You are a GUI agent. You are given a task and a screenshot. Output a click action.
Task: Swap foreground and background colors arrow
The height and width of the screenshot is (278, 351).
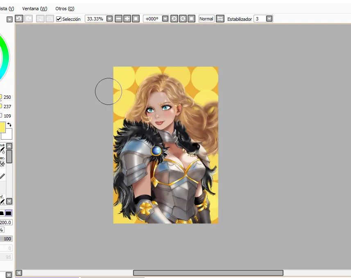tap(9, 125)
